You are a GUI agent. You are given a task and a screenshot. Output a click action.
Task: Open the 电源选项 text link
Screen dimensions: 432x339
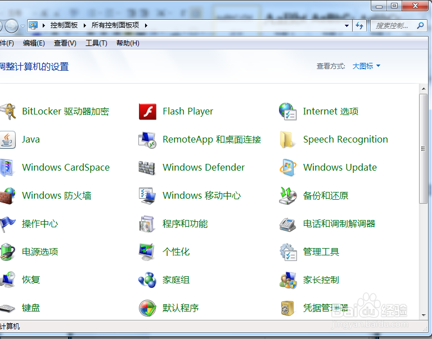pyautogui.click(x=40, y=252)
